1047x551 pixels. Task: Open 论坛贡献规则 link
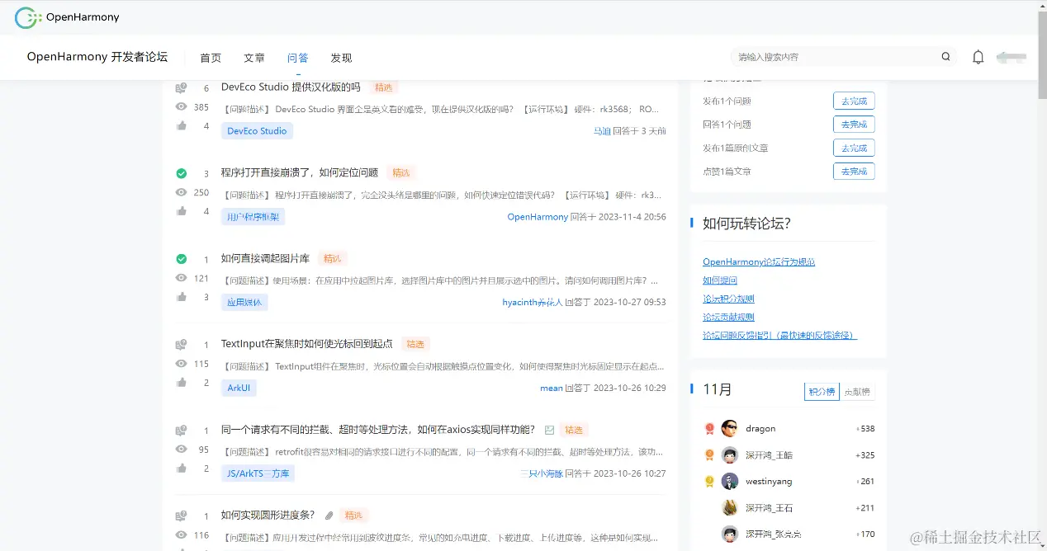click(728, 317)
